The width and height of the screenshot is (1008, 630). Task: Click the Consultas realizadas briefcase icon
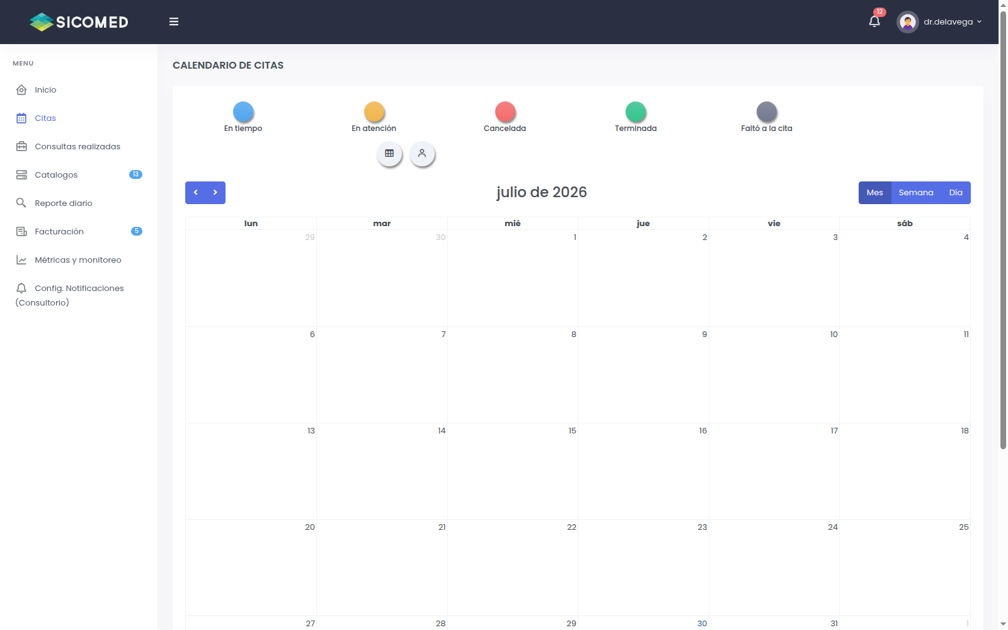(x=21, y=147)
